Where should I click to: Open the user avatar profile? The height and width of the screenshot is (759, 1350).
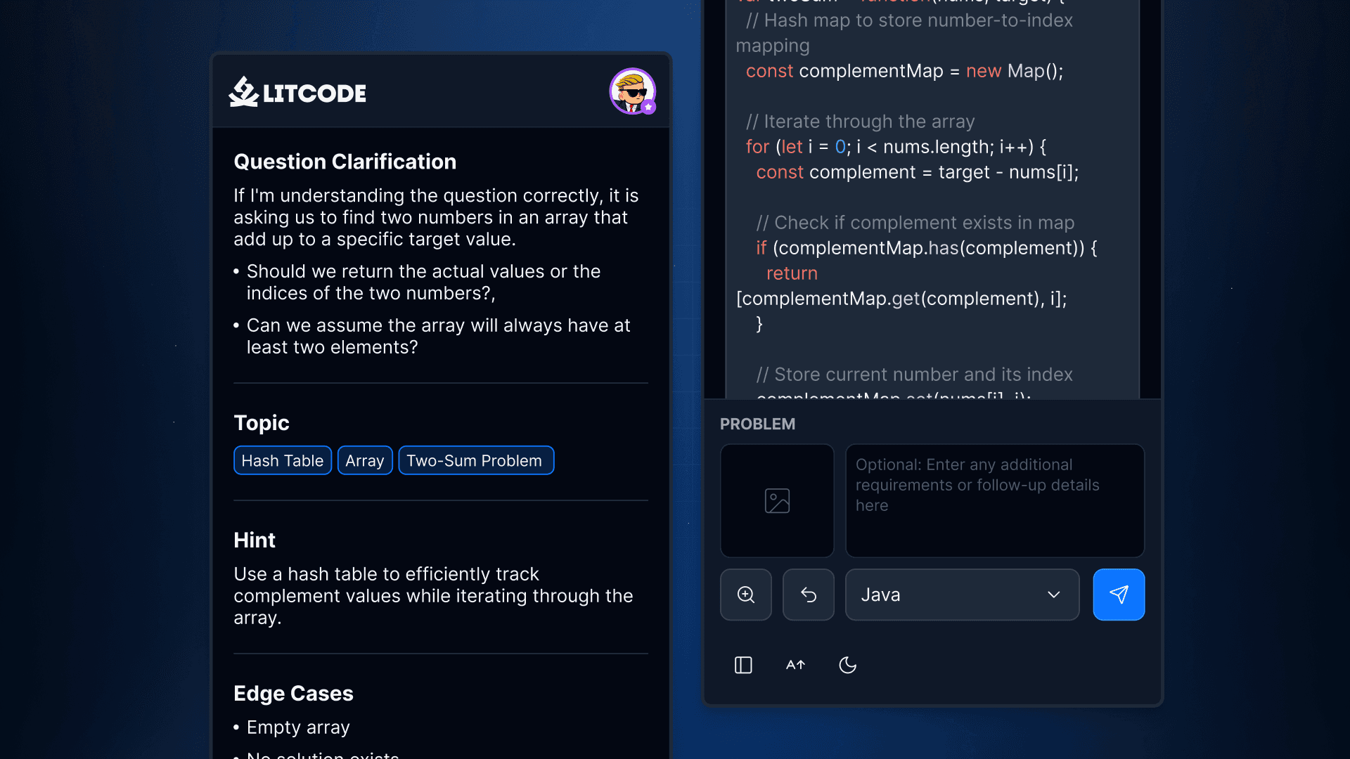[631, 89]
